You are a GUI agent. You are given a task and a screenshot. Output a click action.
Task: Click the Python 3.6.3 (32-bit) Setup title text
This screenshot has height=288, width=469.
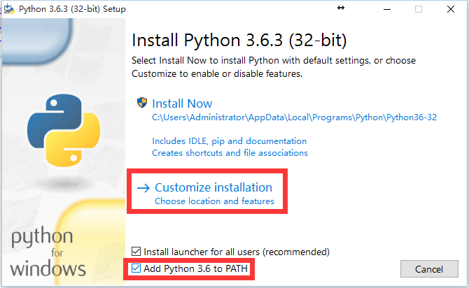click(x=62, y=8)
